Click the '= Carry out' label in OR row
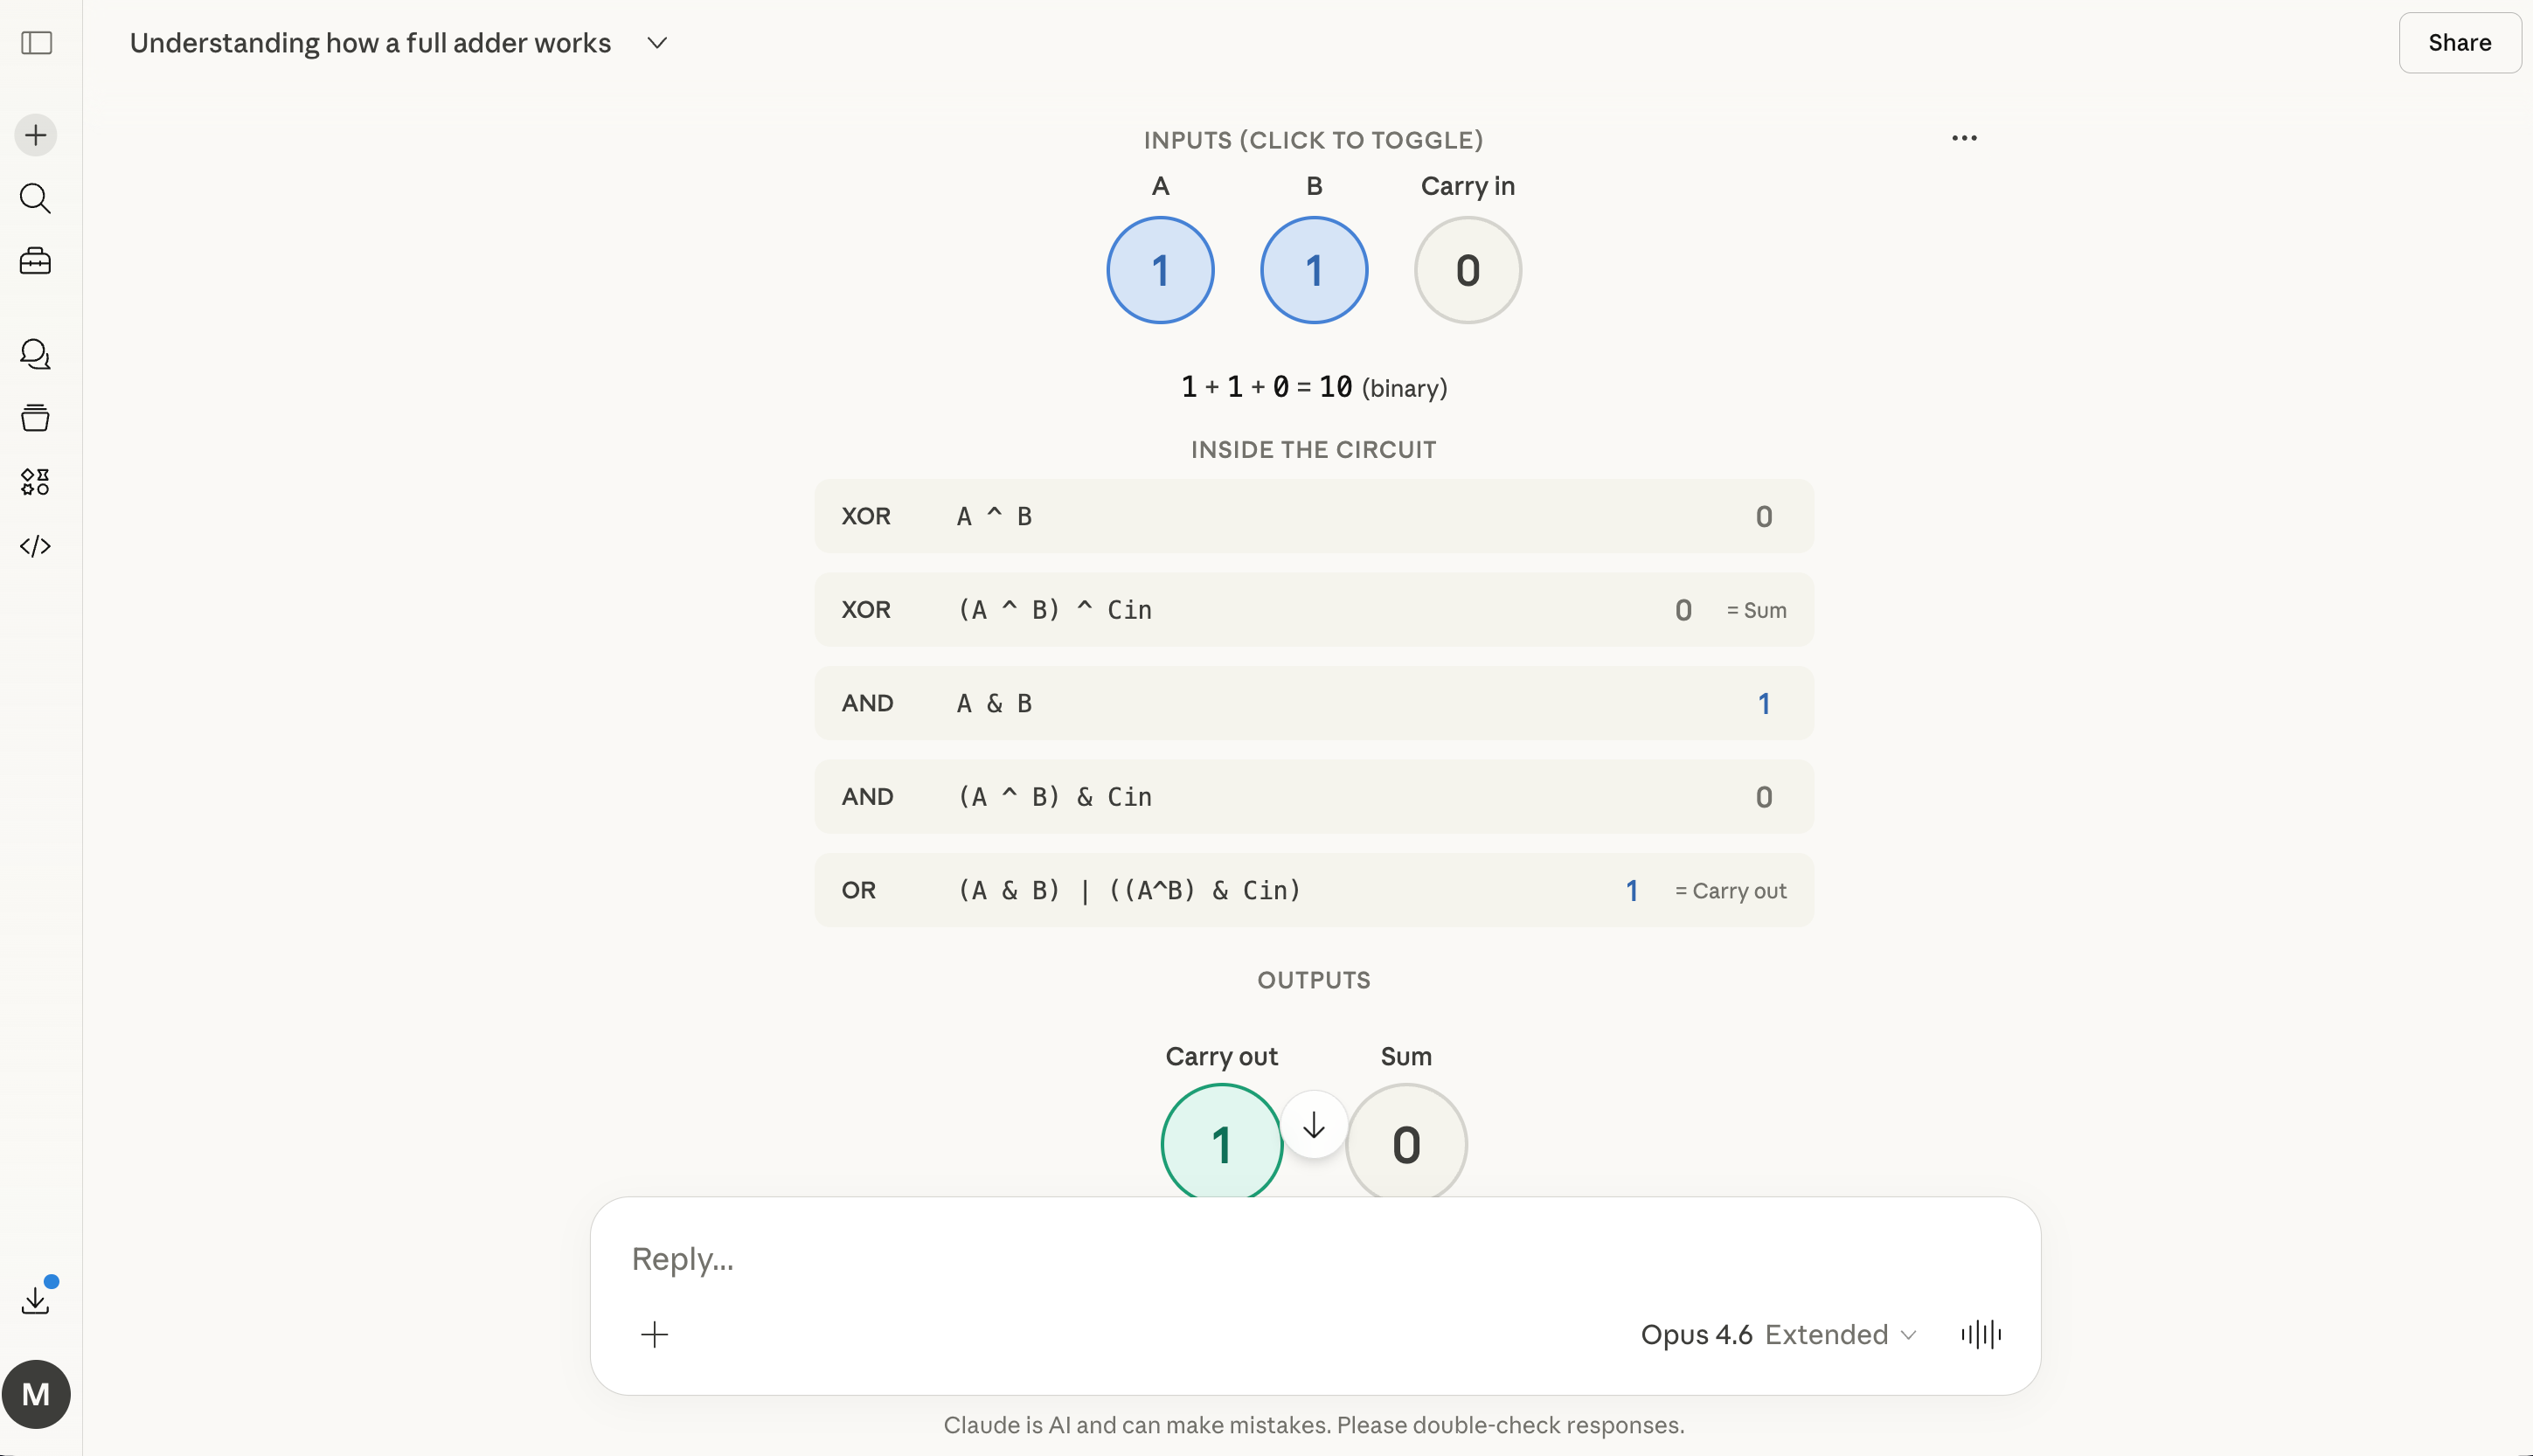The image size is (2533, 1456). click(x=1731, y=891)
